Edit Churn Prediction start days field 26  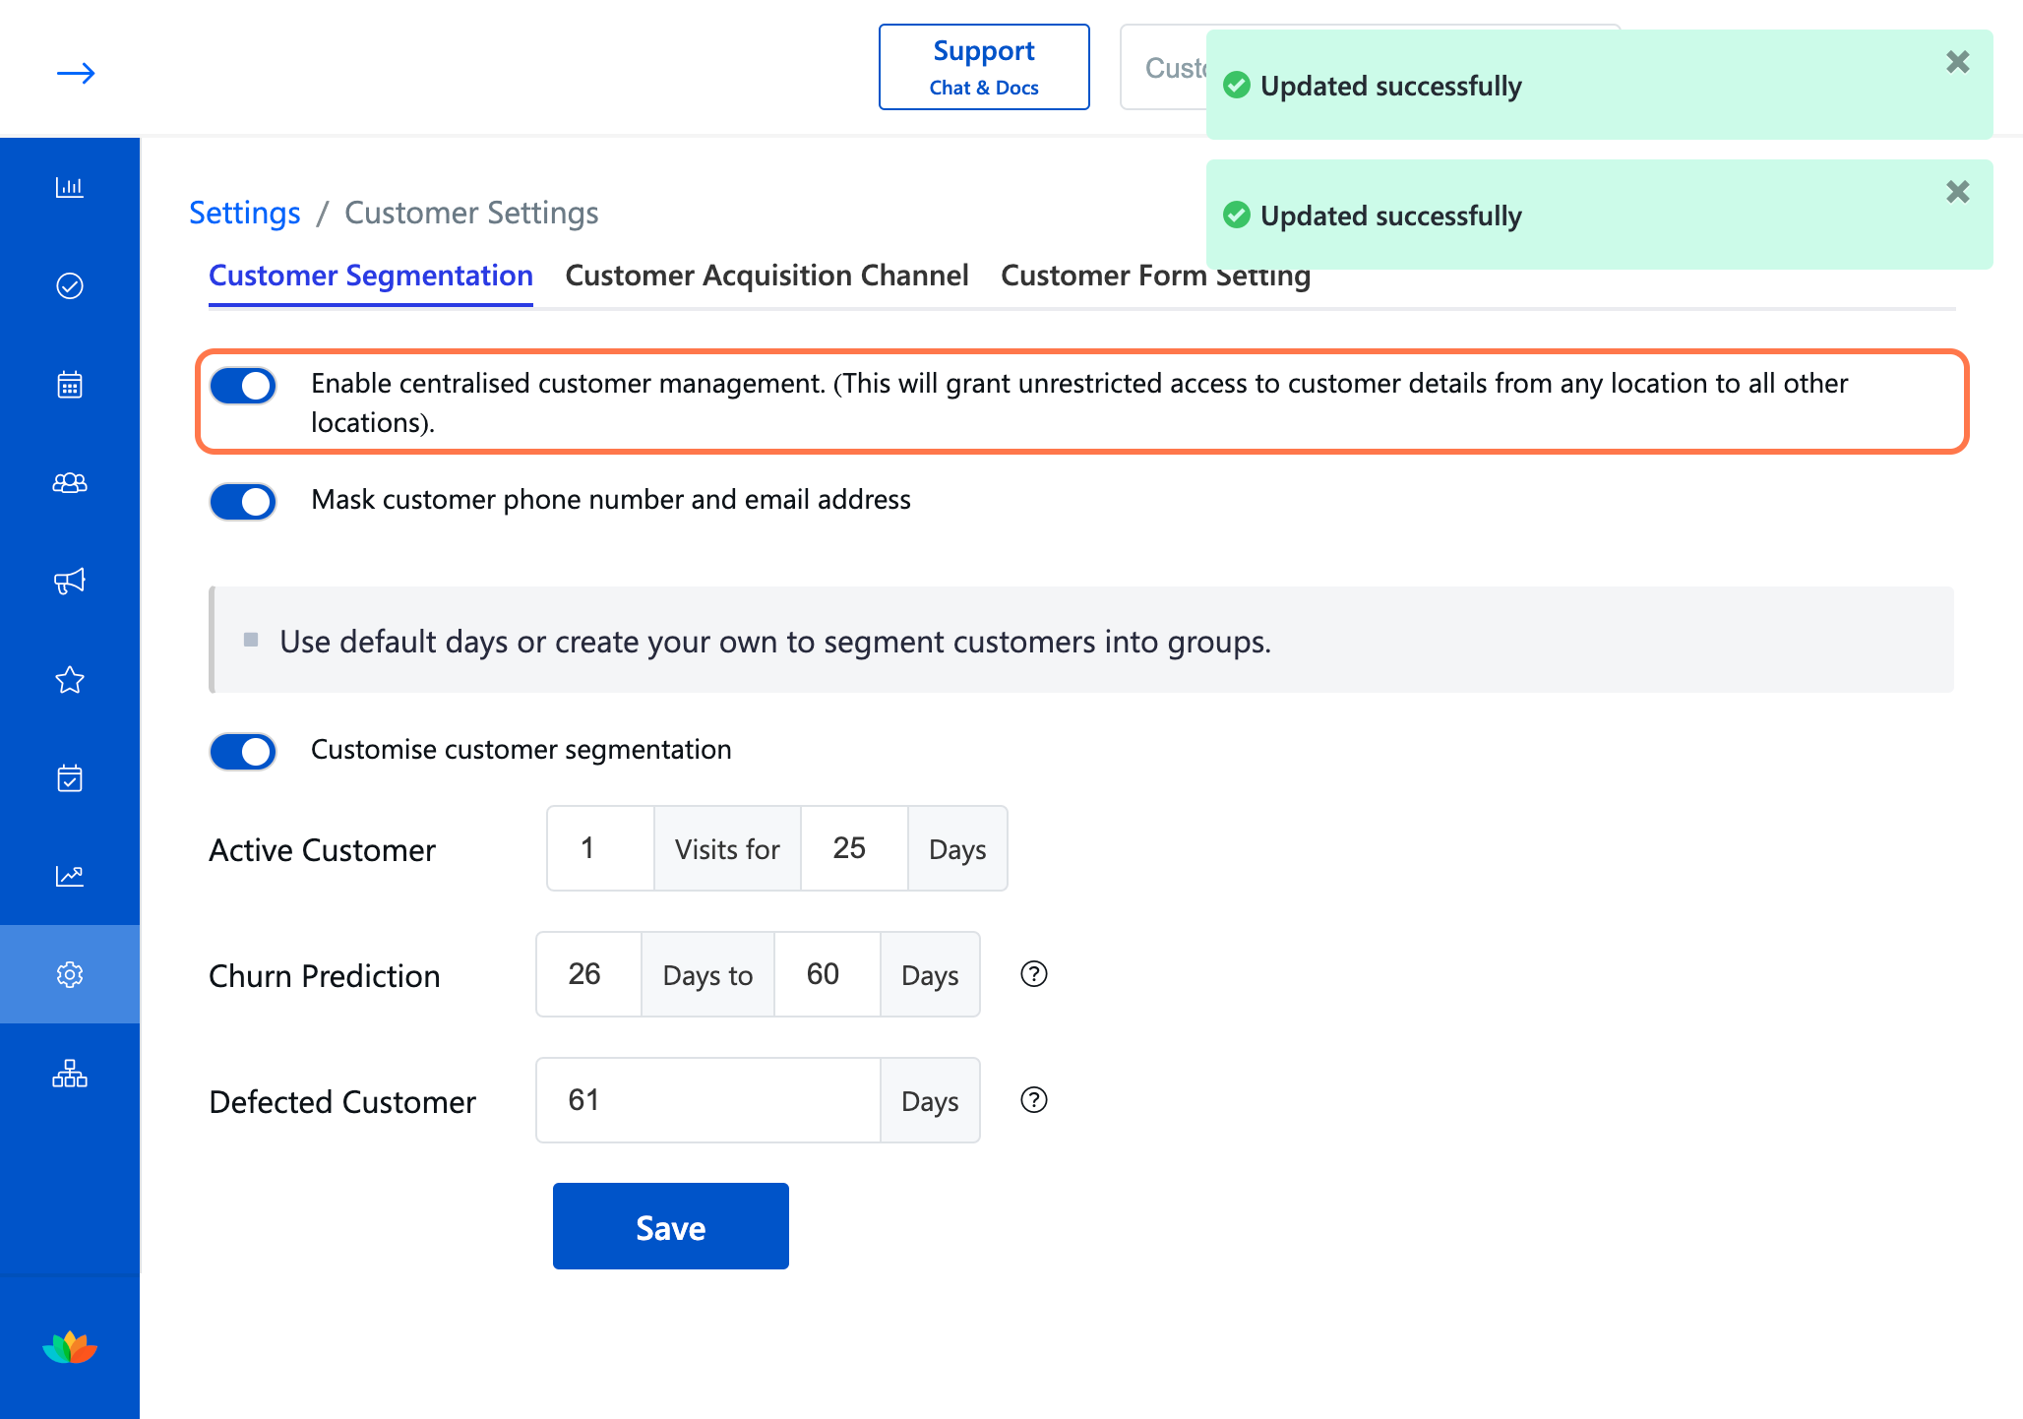[x=589, y=974]
